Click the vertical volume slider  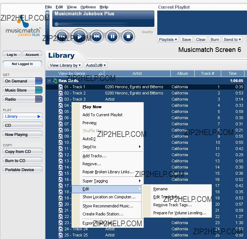[x=47, y=28]
